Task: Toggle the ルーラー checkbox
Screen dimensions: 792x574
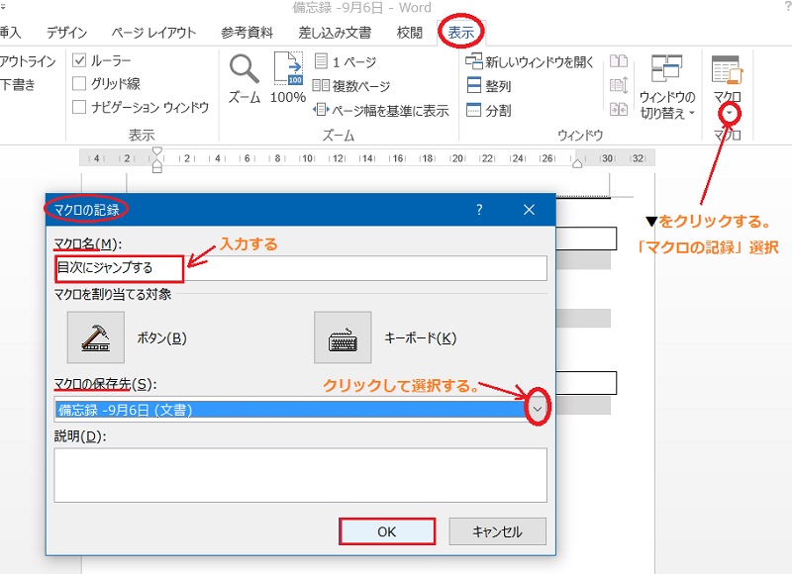Action: [79, 60]
